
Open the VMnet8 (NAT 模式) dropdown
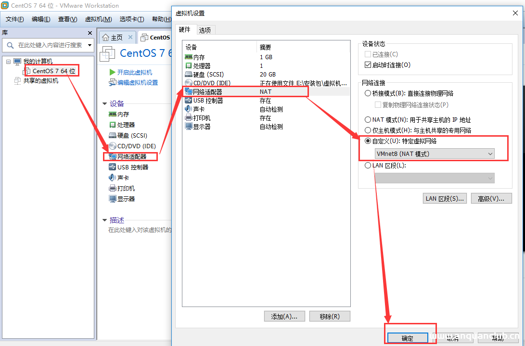pyautogui.click(x=490, y=154)
